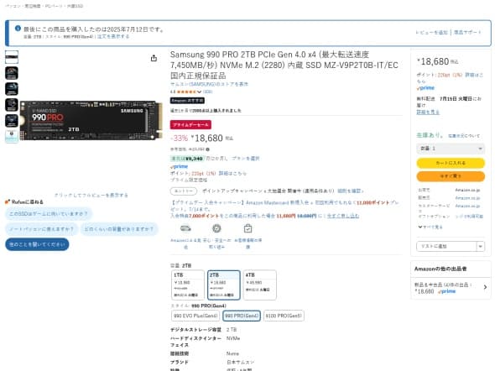Select the 990 EVO Plus(Gen4) style
The height and width of the screenshot is (371, 495).
coord(195,316)
